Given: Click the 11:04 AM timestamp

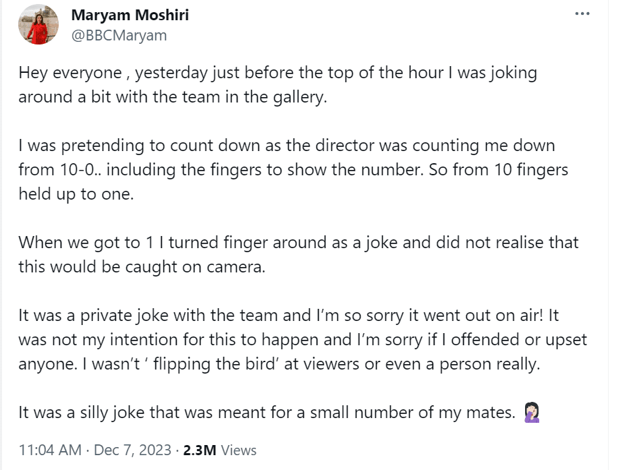Looking at the screenshot, I should click(x=50, y=450).
